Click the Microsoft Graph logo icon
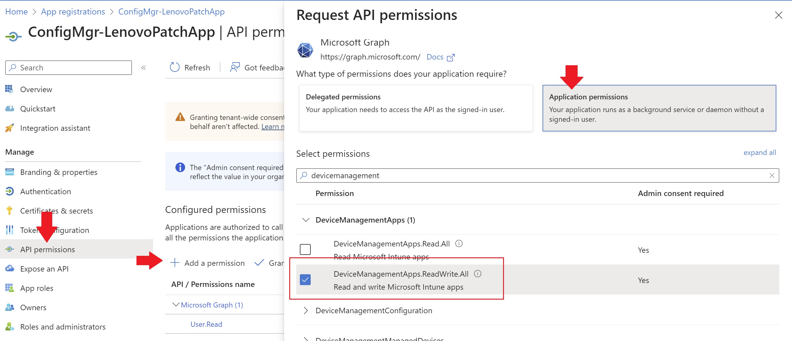Screen dimensions: 792x341 pos(305,50)
